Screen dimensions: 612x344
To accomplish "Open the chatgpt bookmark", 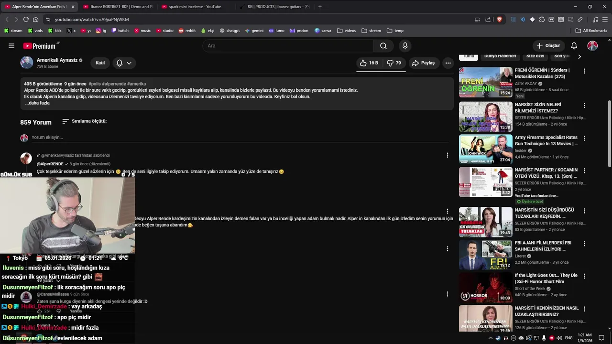I will click(229, 31).
